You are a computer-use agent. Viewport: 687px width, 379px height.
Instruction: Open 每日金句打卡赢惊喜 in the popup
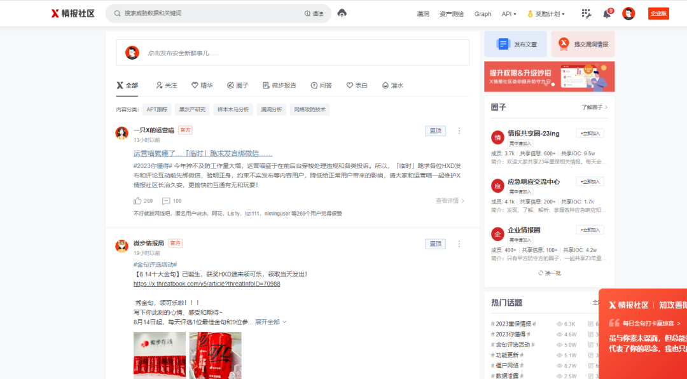(651, 323)
